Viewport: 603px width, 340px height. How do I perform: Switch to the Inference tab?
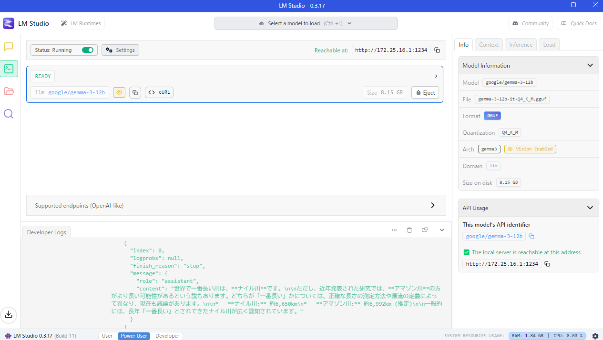(521, 44)
